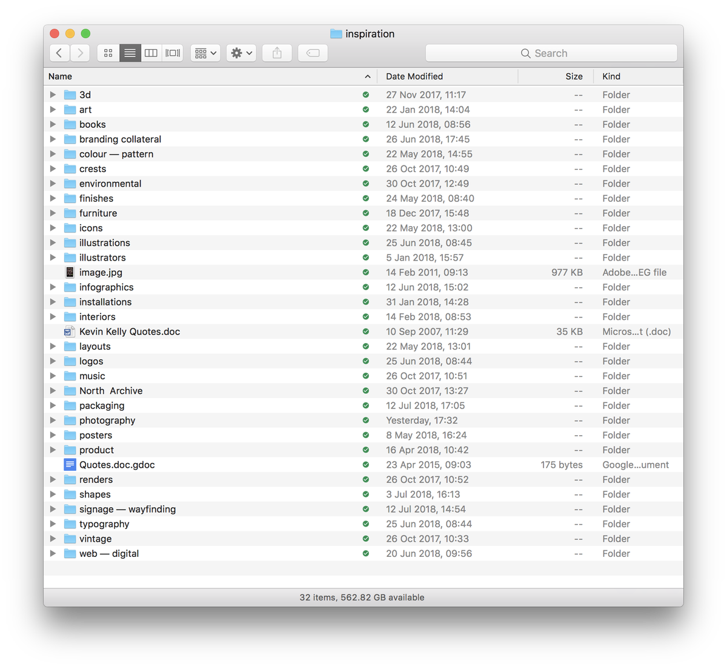Select the installations folder icon
727x669 pixels.
[x=70, y=302]
